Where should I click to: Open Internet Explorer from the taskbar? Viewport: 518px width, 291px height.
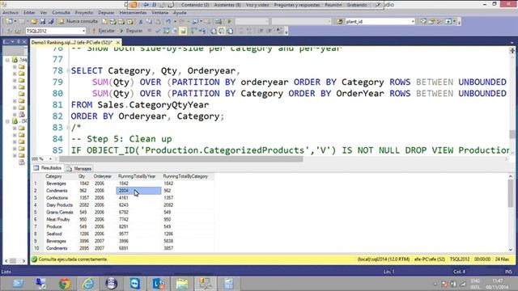click(x=88, y=284)
